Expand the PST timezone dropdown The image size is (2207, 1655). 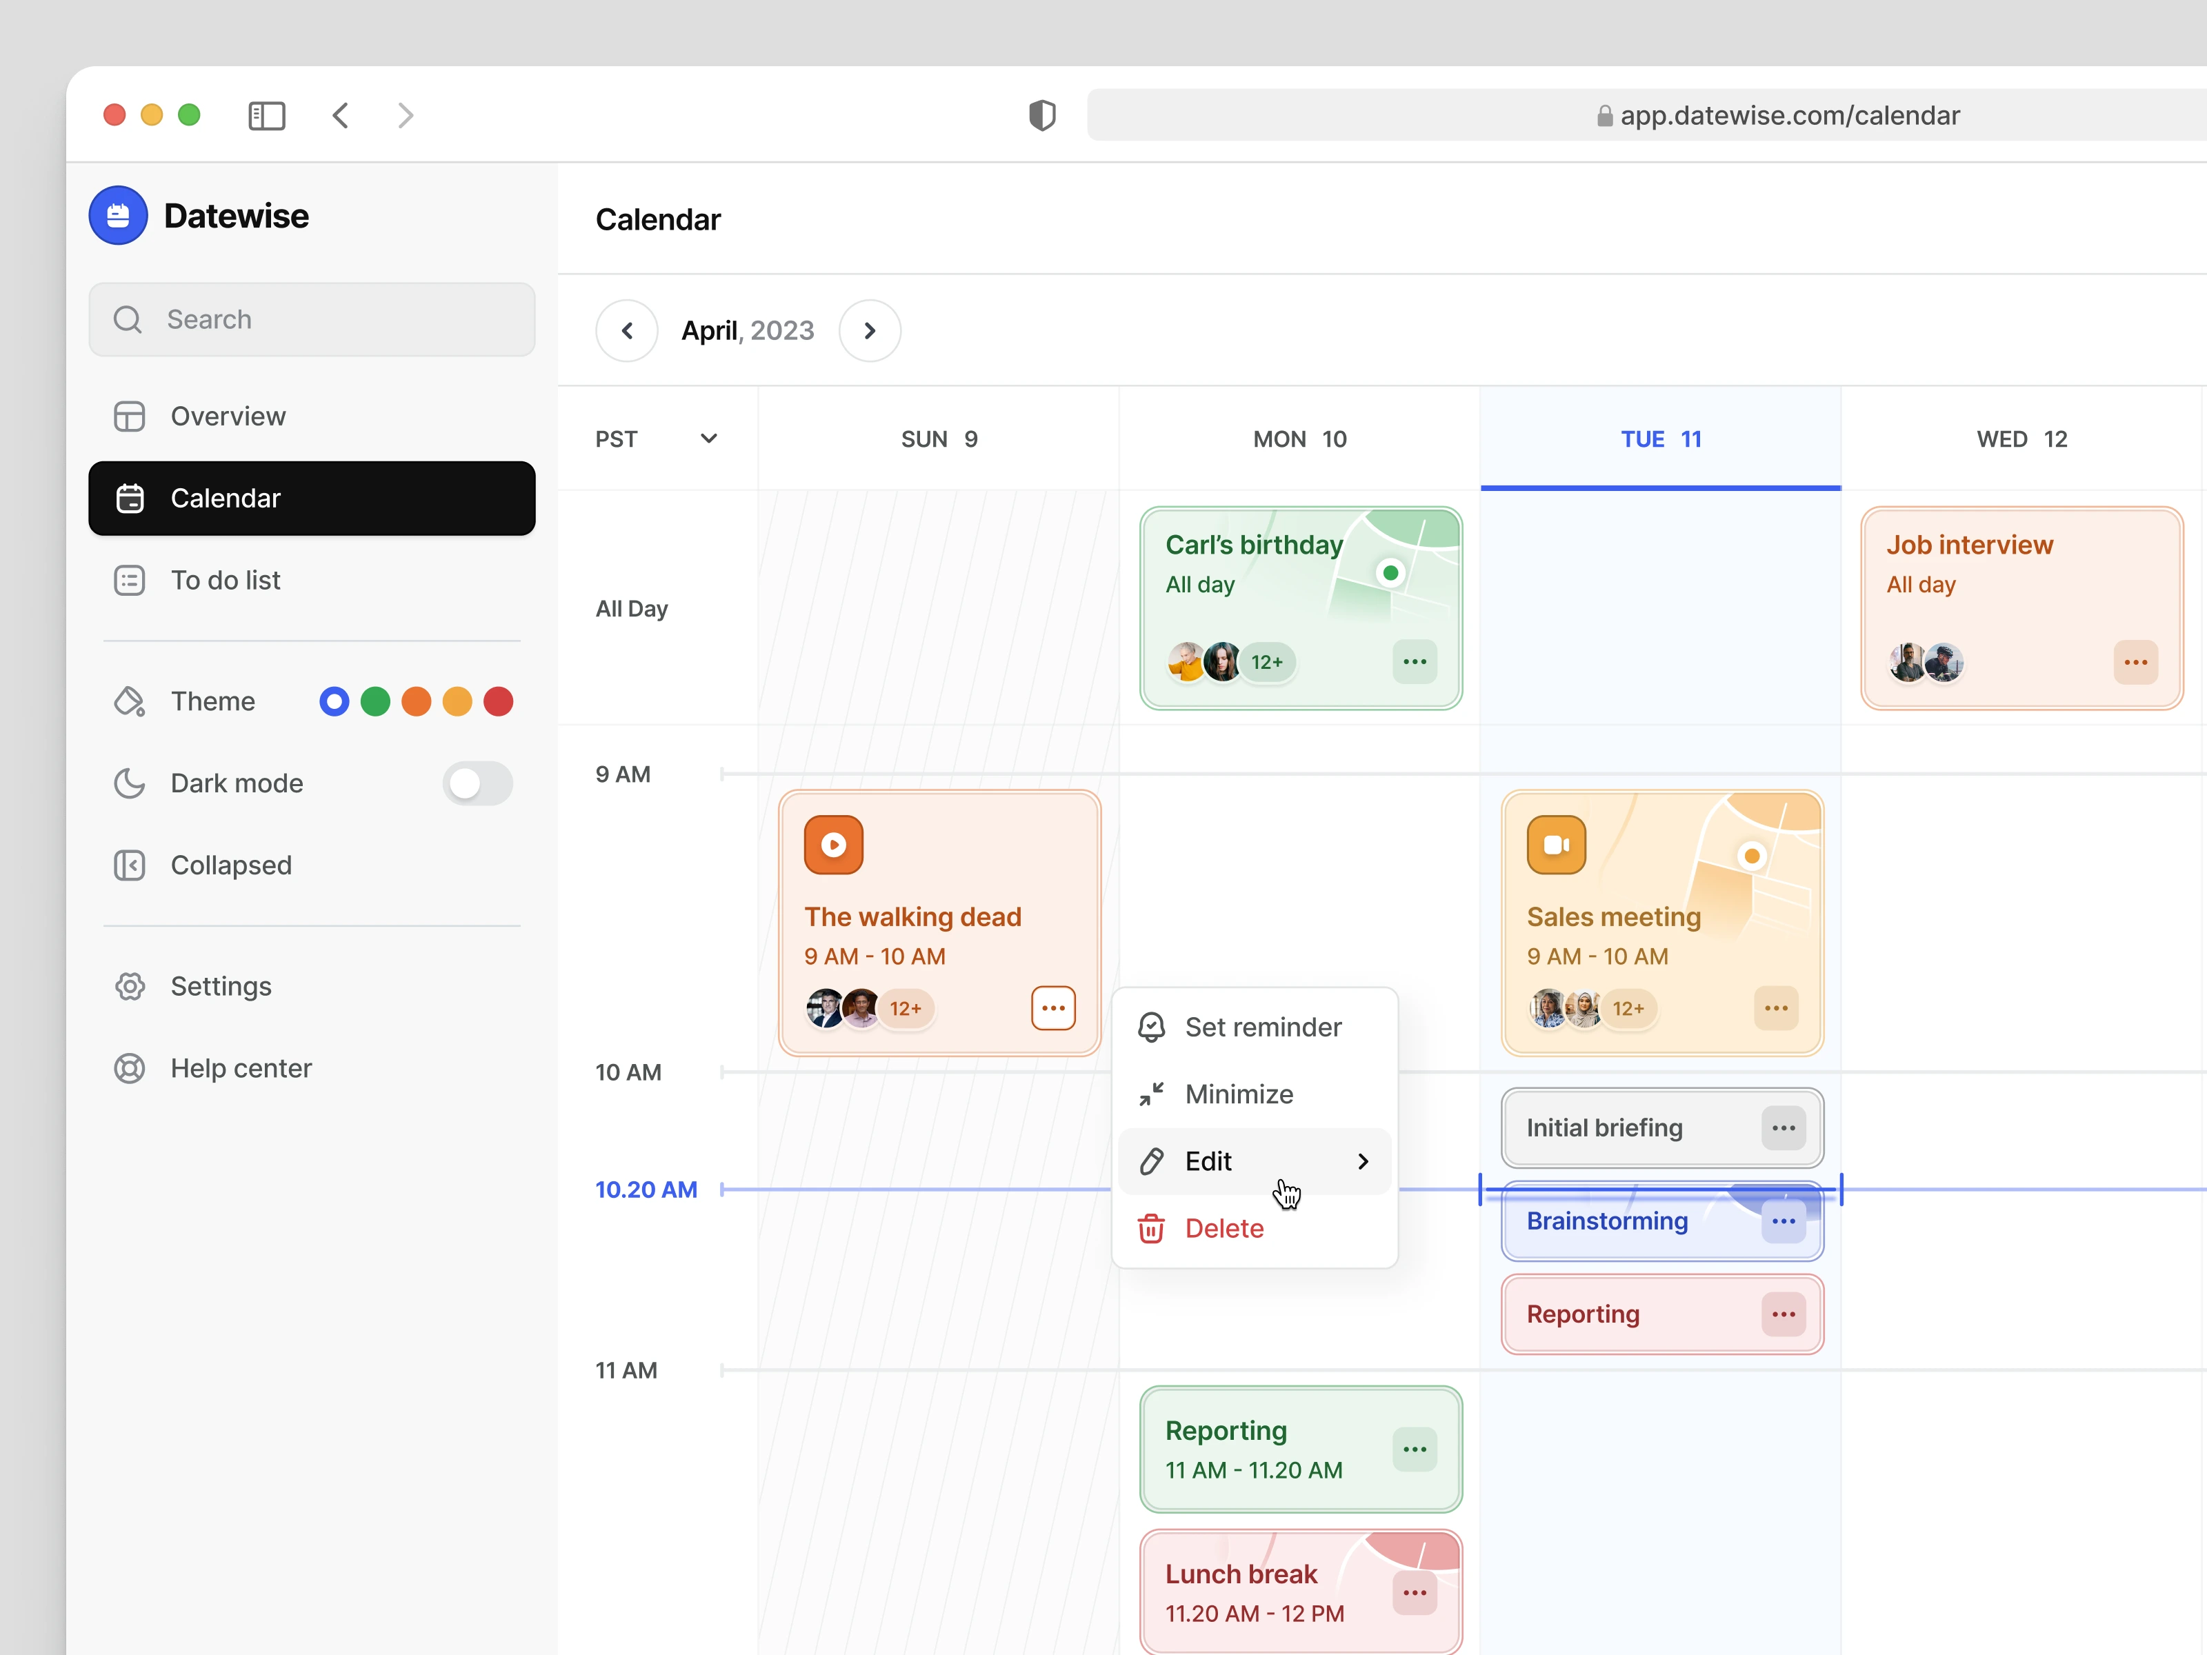click(708, 439)
